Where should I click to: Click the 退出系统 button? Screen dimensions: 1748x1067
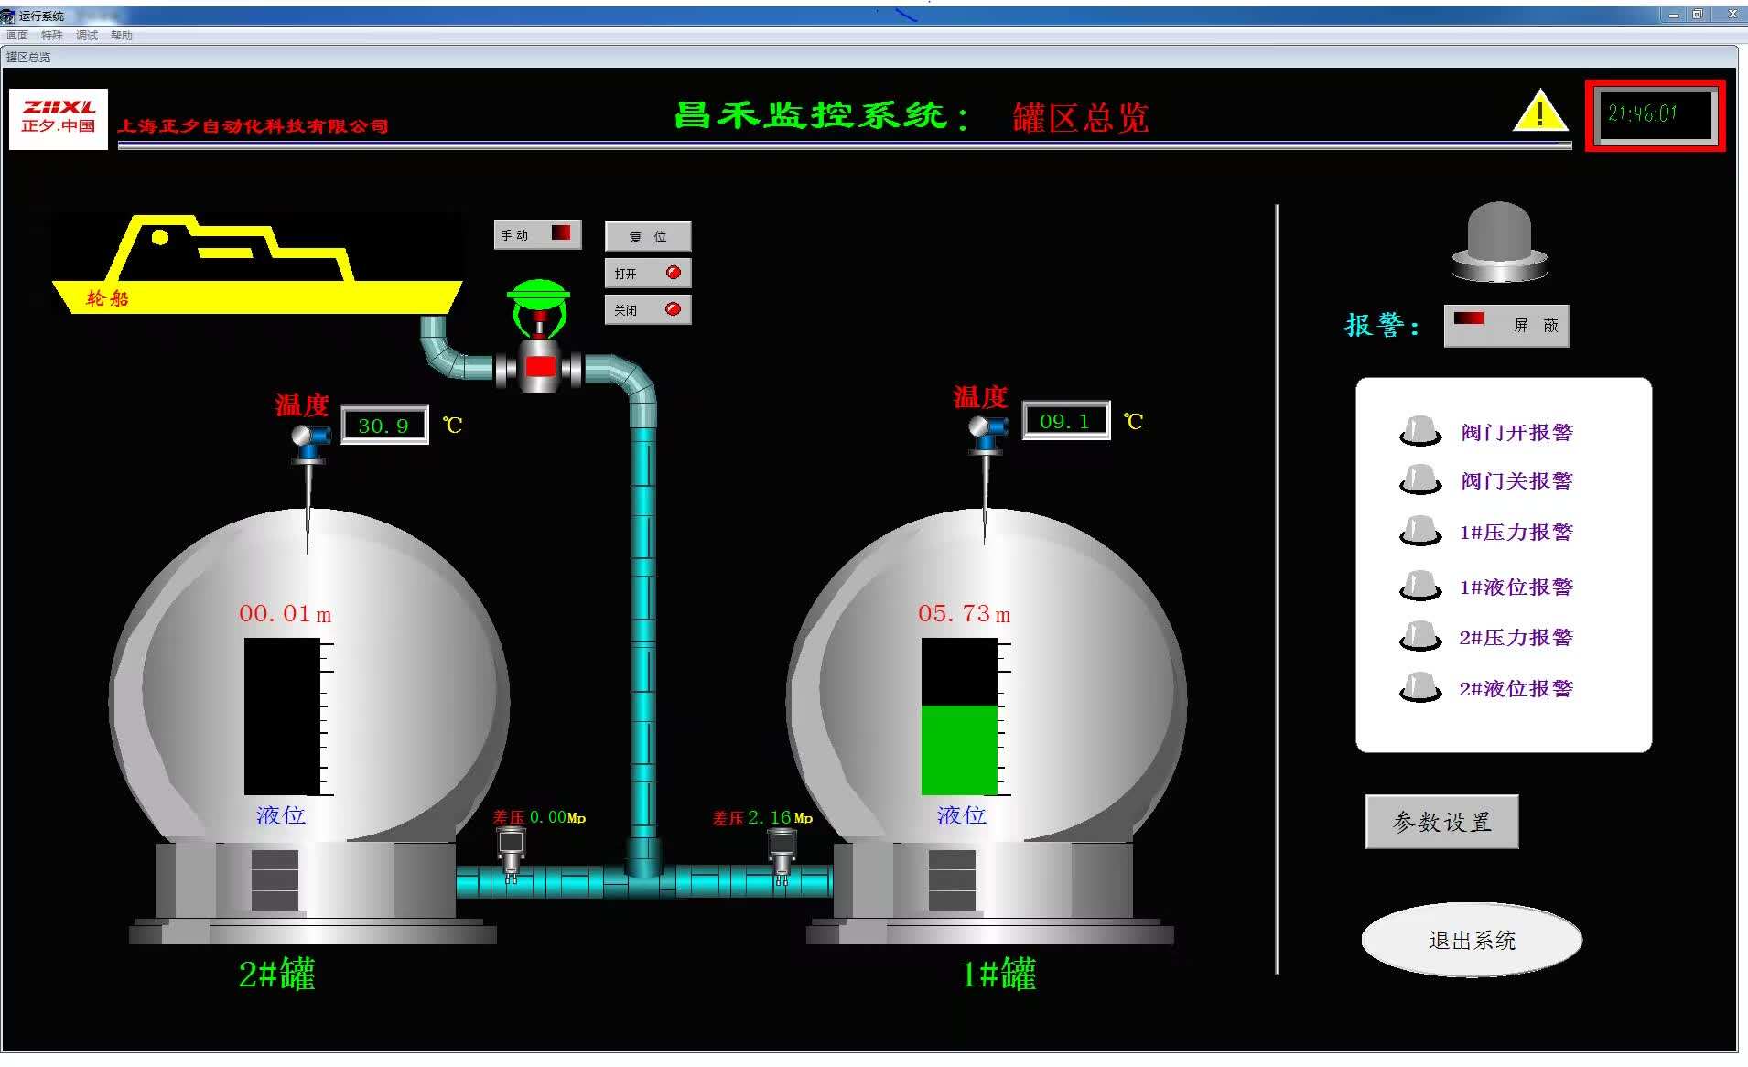[1471, 940]
